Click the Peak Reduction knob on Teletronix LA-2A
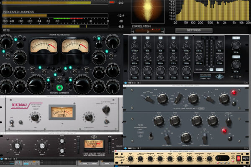Screen dimensions: 251x167 [89, 117]
